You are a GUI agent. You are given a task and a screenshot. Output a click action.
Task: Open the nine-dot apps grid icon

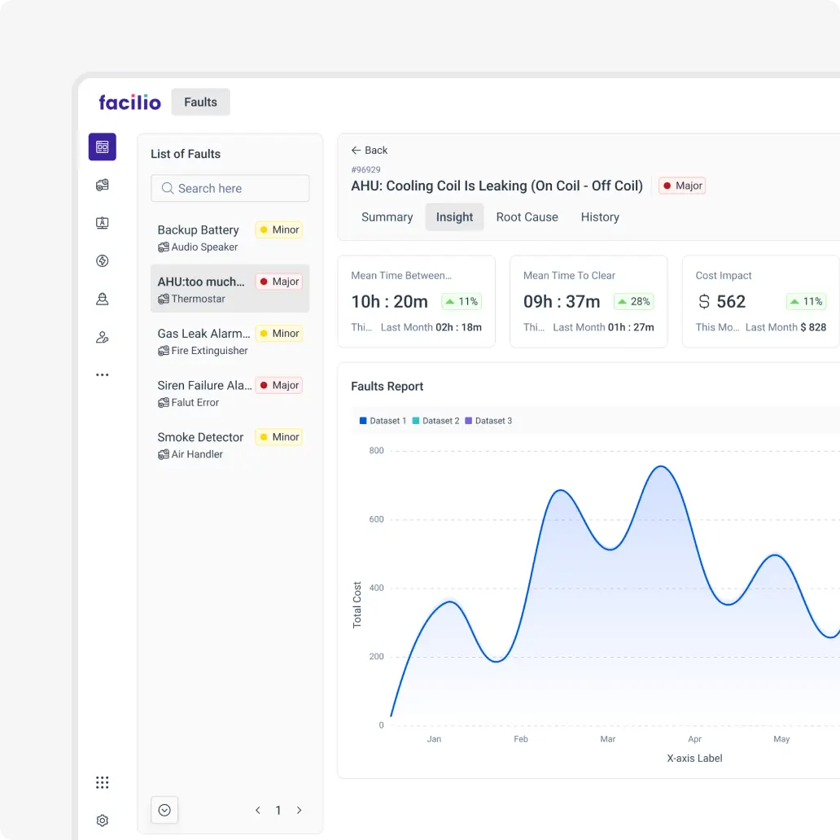pos(103,782)
